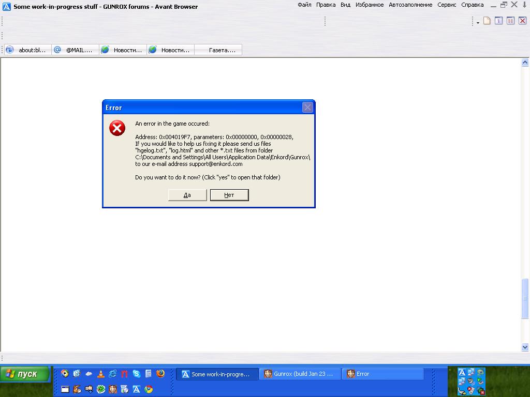
Task: Switch to Gunrox taskbar window button
Action: tap(301, 374)
